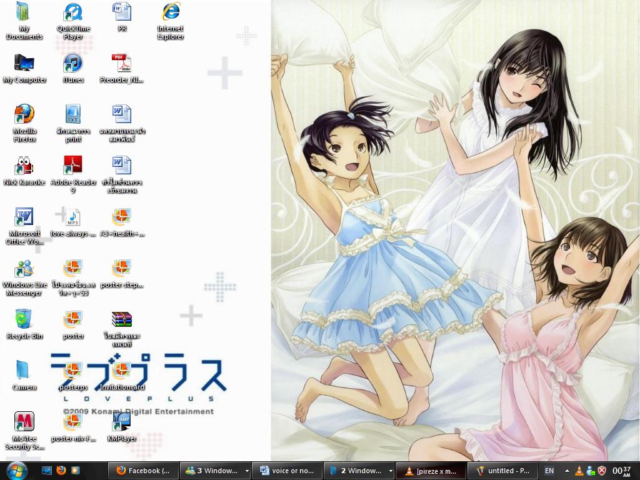Click Show Desktop in Quick Launch
This screenshot has width=640, height=480.
click(x=47, y=471)
